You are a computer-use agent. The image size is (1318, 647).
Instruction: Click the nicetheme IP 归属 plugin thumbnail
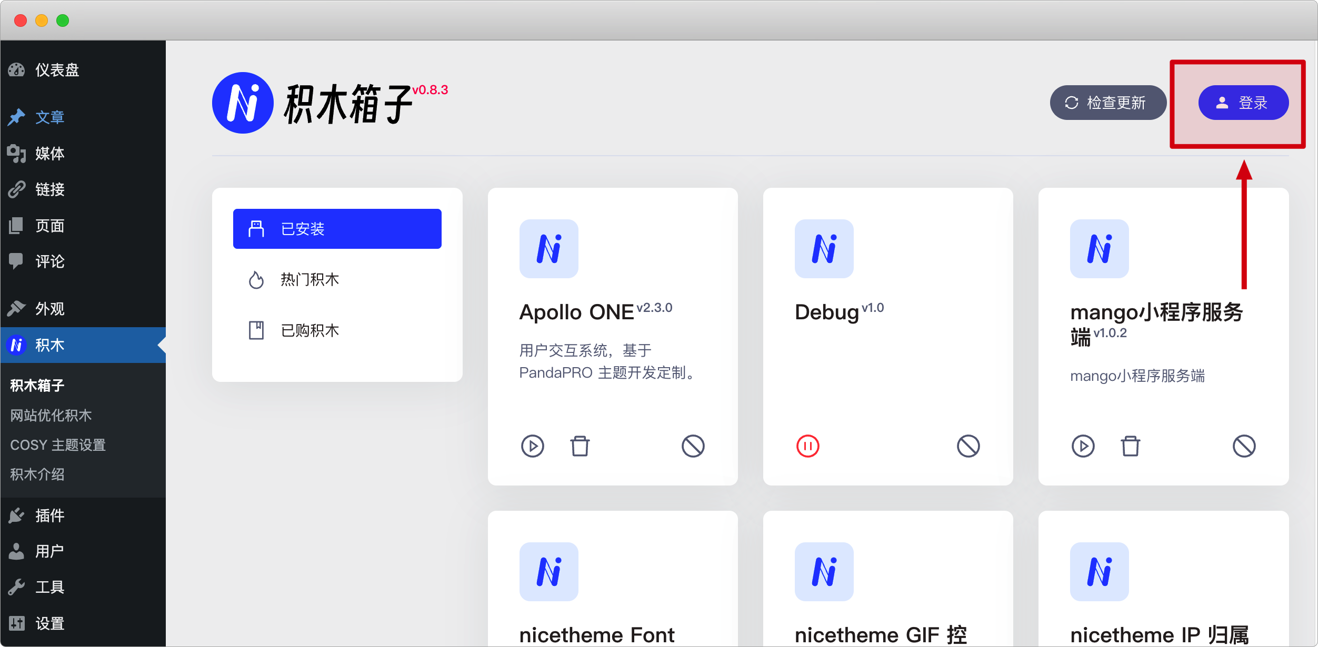coord(1100,572)
